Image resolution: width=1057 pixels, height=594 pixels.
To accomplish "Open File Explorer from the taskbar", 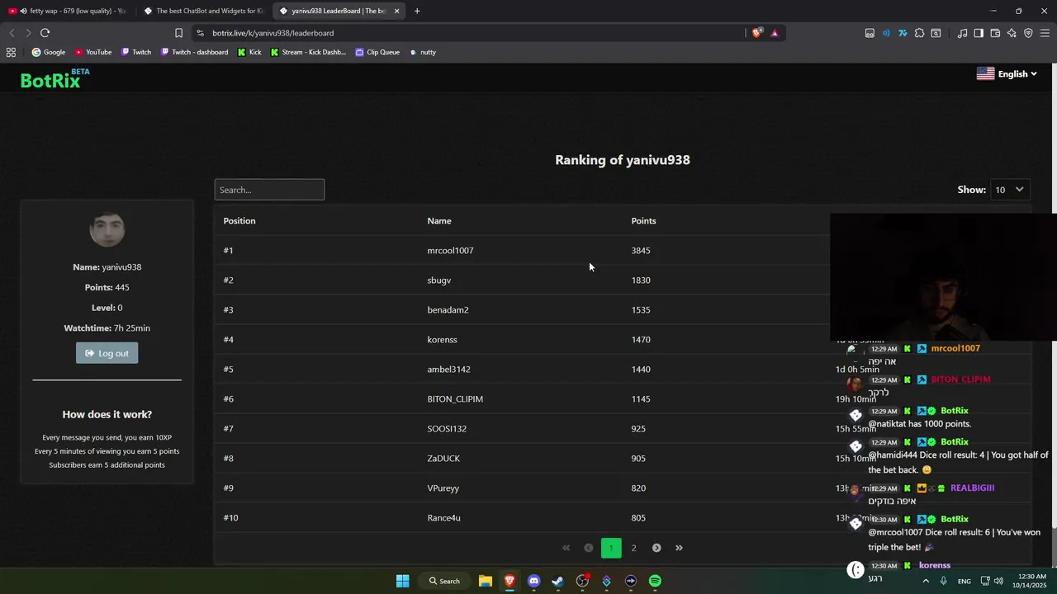I will click(486, 581).
